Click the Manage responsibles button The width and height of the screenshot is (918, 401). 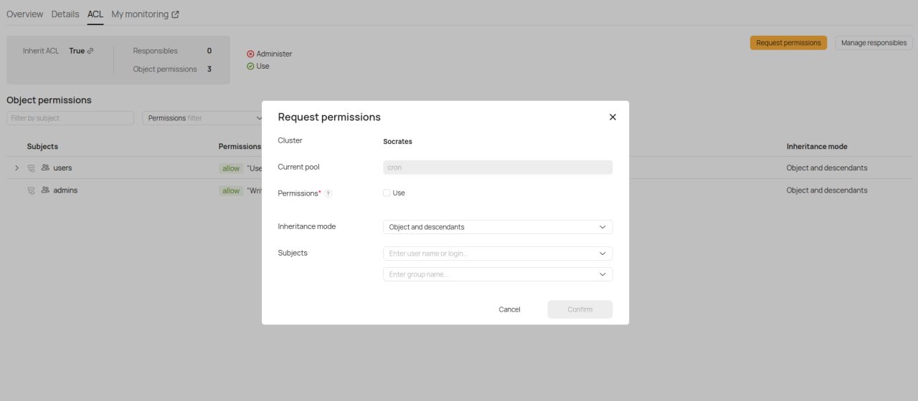[874, 43]
